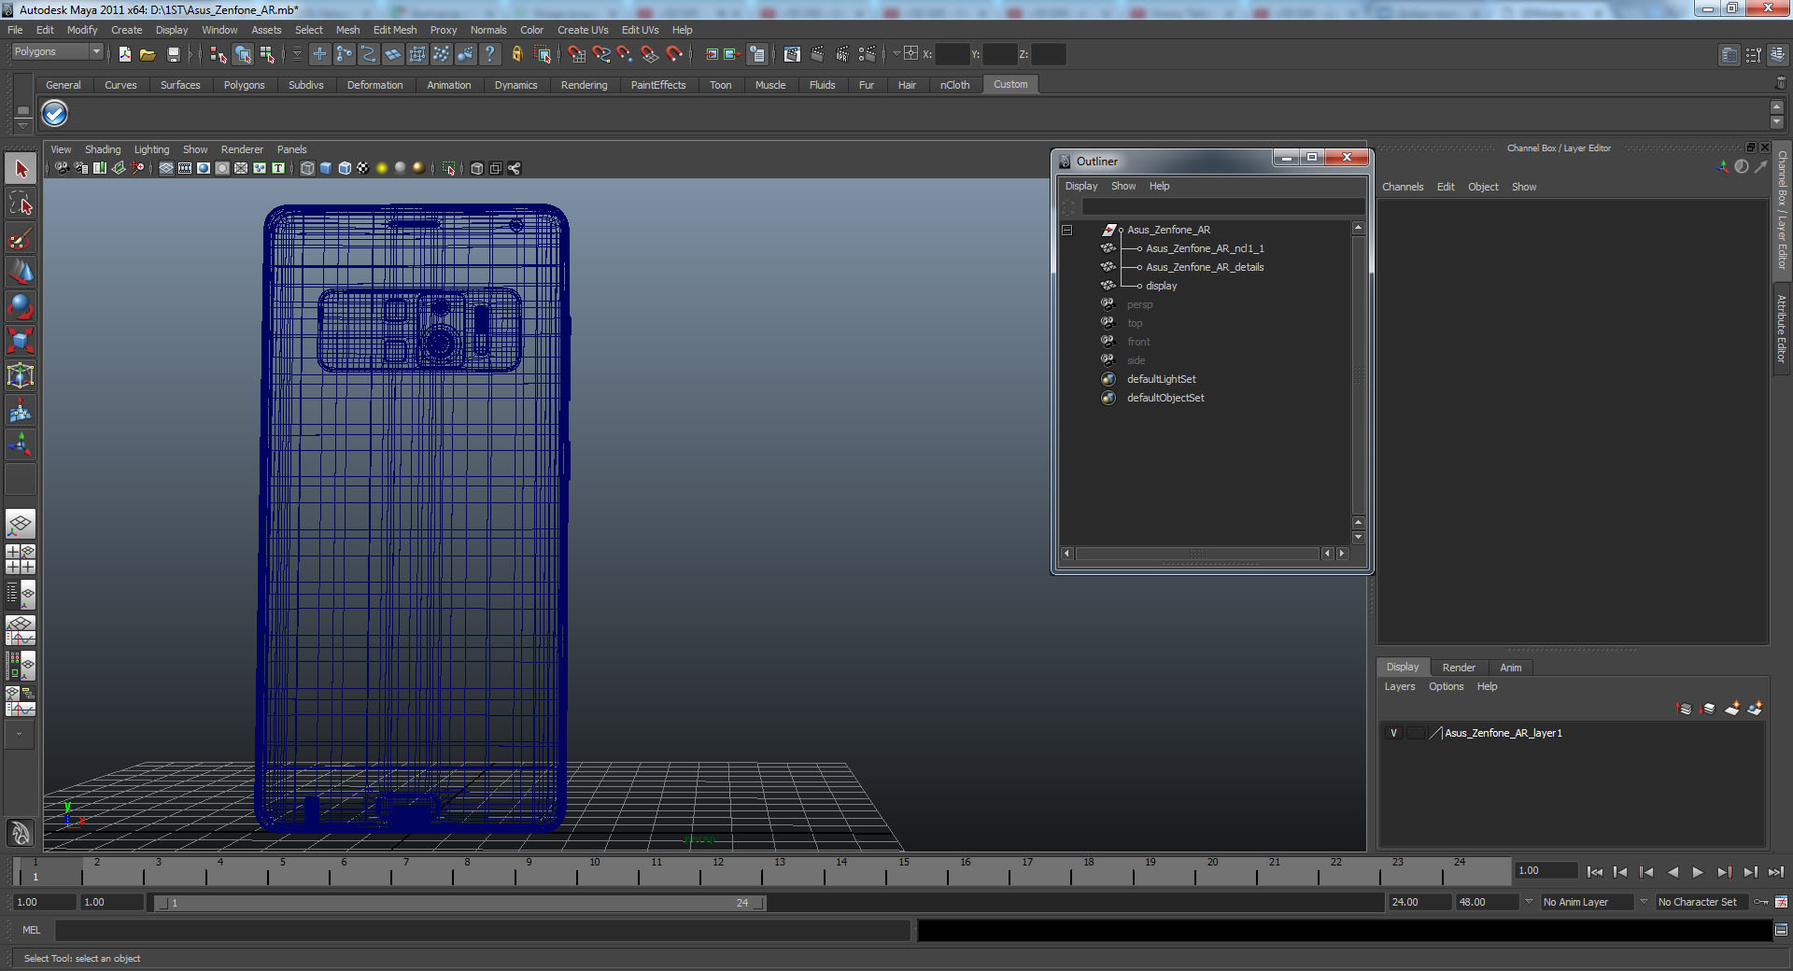Open Script Editor icon at bottom right
The height and width of the screenshot is (971, 1793).
[x=1781, y=930]
